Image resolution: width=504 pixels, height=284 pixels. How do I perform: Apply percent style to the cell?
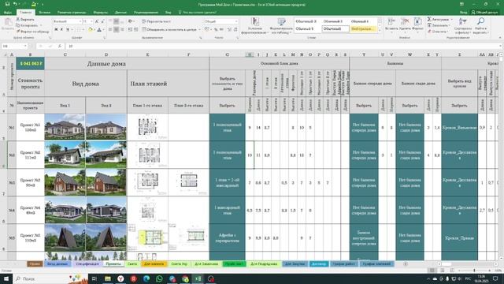(215, 30)
